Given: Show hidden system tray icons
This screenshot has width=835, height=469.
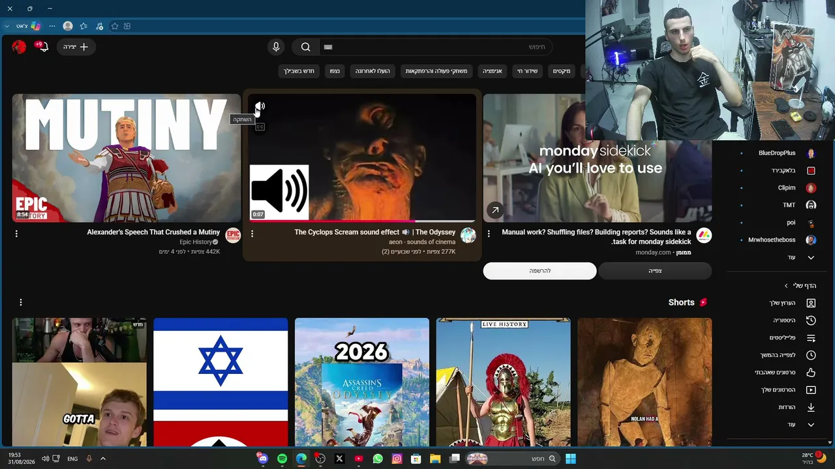Looking at the screenshot, I should pos(102,459).
